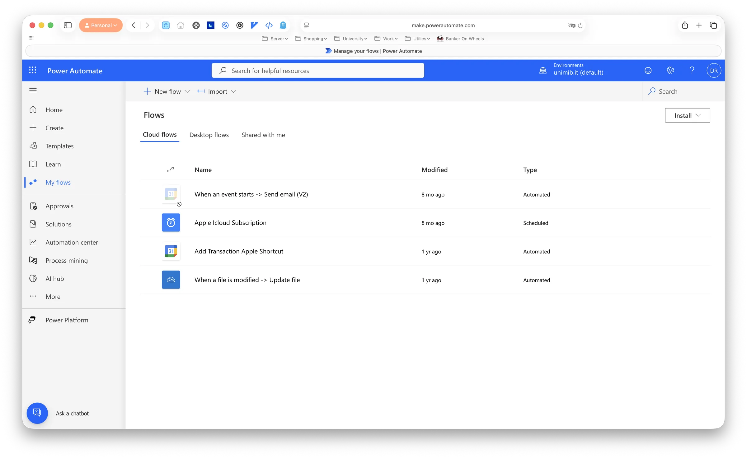Click the Google Calendar icon of Add Transaction flow
The height and width of the screenshot is (458, 747).
[171, 251]
